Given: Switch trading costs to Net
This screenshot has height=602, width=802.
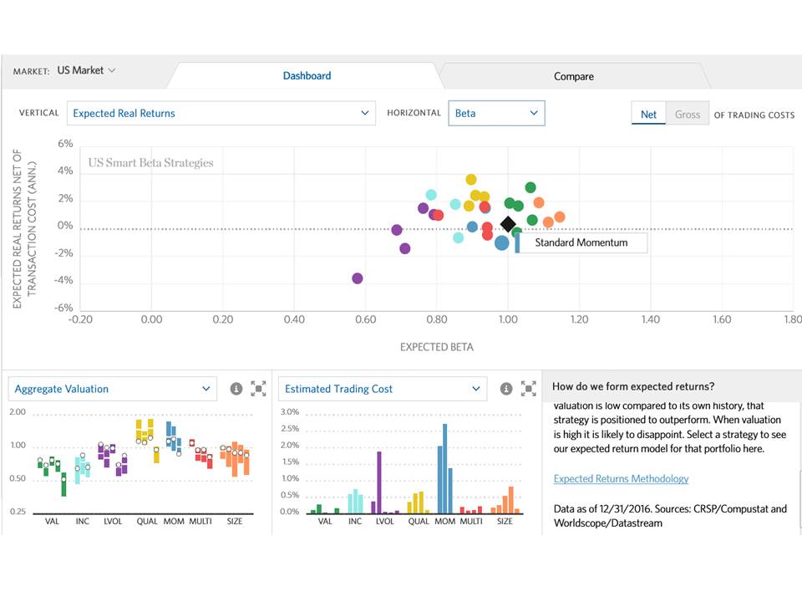Looking at the screenshot, I should click(648, 114).
